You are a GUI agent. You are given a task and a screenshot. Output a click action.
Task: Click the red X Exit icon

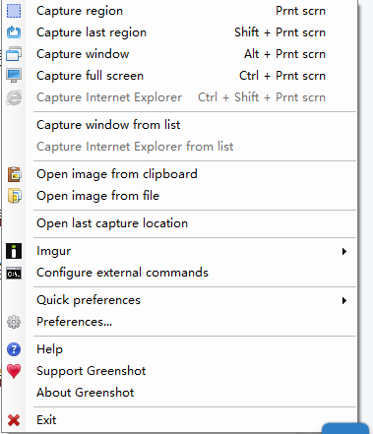click(x=14, y=420)
